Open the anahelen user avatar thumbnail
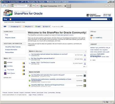 pyautogui.click(x=5, y=63)
